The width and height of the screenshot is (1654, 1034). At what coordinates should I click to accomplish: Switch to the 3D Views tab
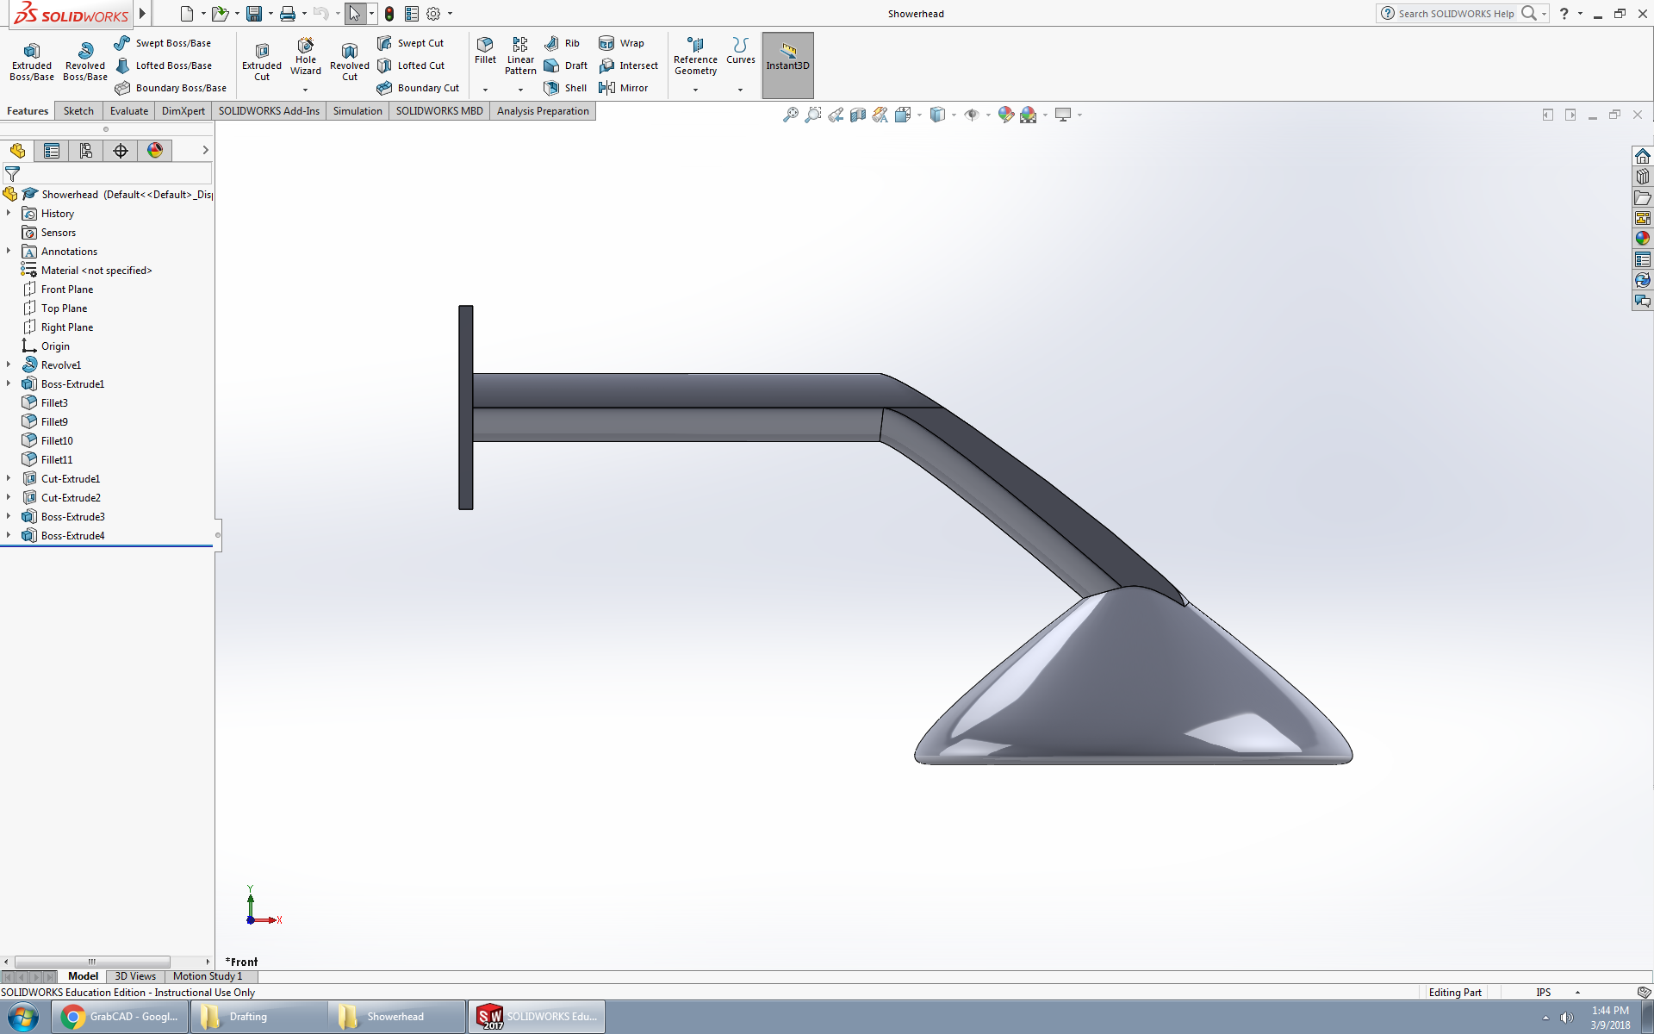(135, 976)
